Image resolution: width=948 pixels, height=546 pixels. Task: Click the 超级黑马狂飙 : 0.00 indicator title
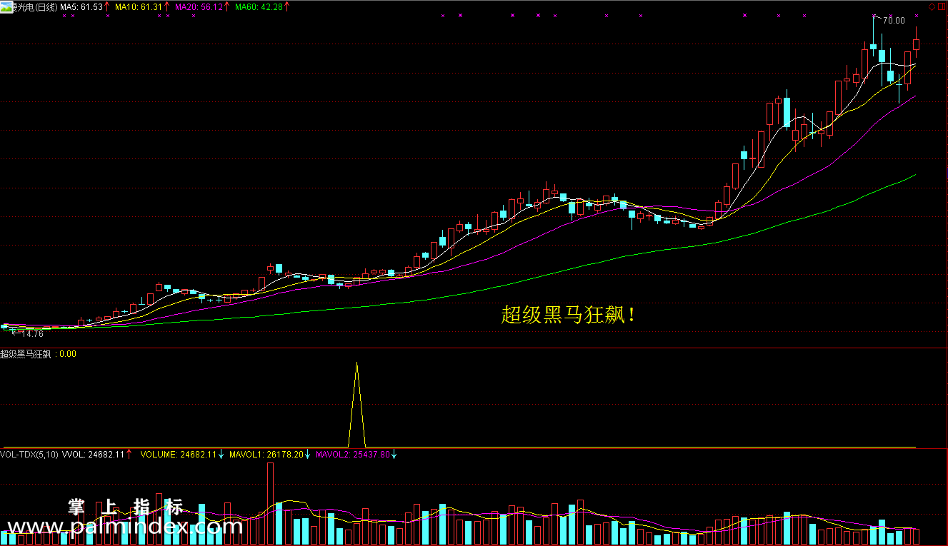pos(39,354)
